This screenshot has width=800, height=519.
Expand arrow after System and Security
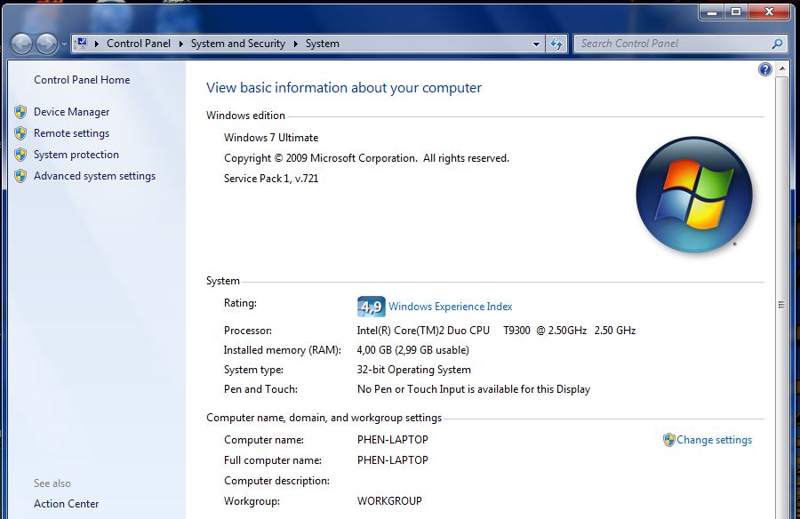tap(295, 44)
